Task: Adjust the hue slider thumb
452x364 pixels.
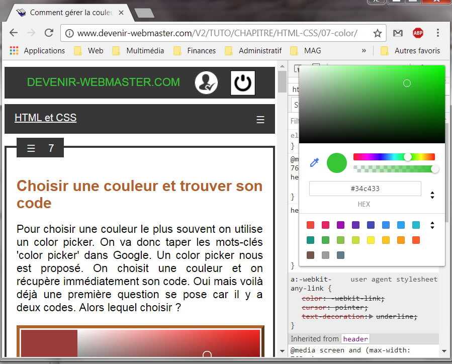Action: coord(407,157)
